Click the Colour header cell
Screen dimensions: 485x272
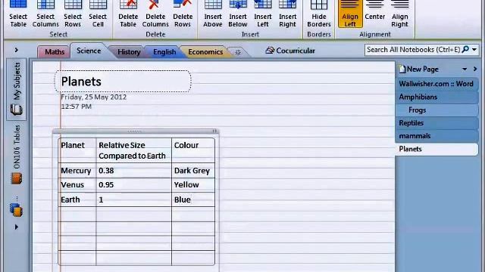point(193,150)
